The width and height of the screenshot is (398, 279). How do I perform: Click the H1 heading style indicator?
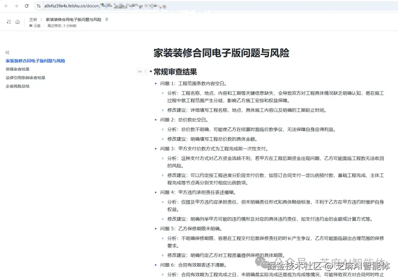tap(140, 72)
